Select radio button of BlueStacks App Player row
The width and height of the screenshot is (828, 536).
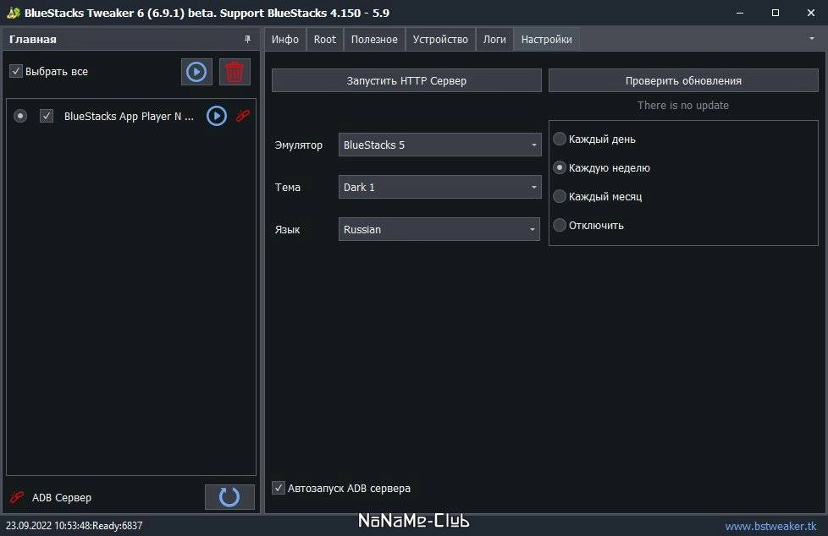pyautogui.click(x=20, y=116)
